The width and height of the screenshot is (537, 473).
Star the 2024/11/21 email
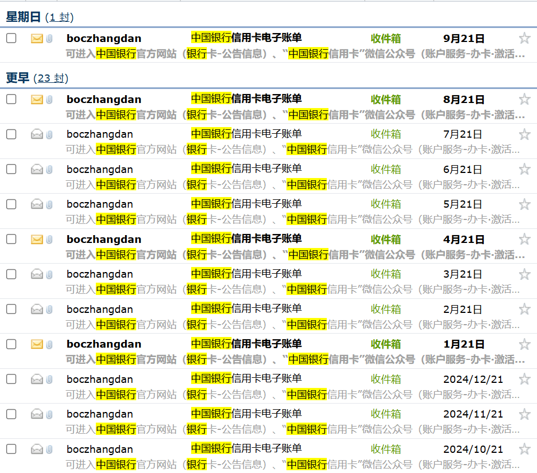pos(524,414)
